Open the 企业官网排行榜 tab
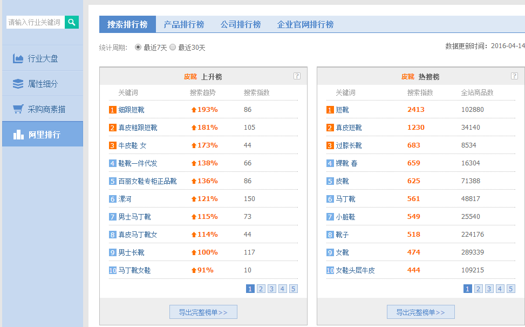525x327 pixels. tap(305, 24)
